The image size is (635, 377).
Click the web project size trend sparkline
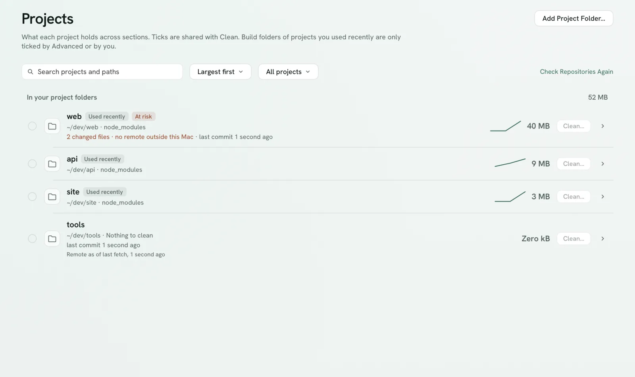click(505, 126)
